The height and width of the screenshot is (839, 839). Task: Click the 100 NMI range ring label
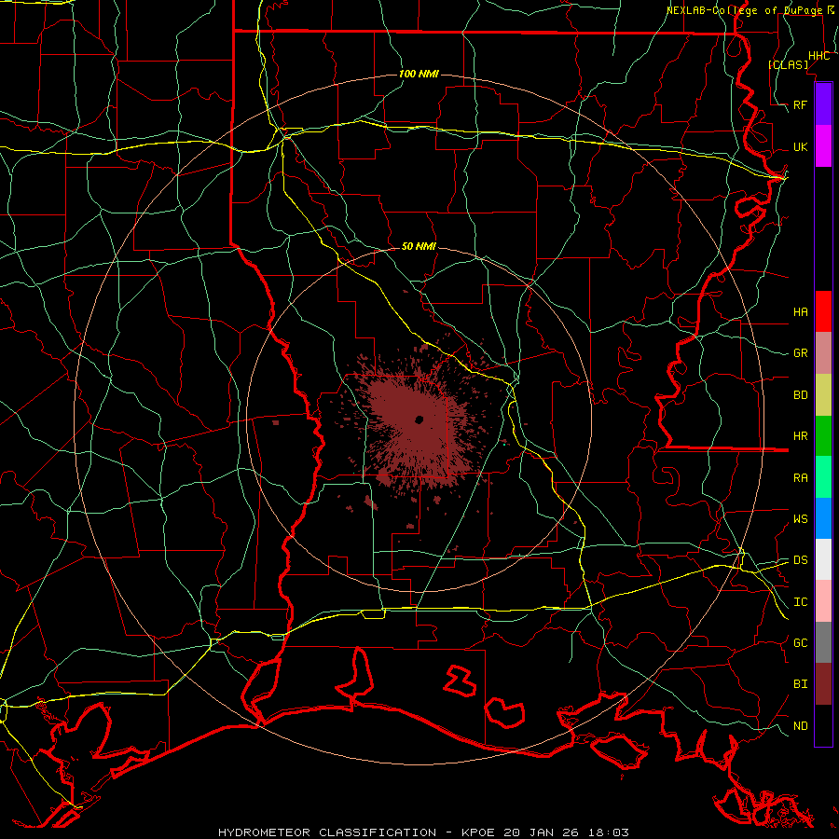419,74
